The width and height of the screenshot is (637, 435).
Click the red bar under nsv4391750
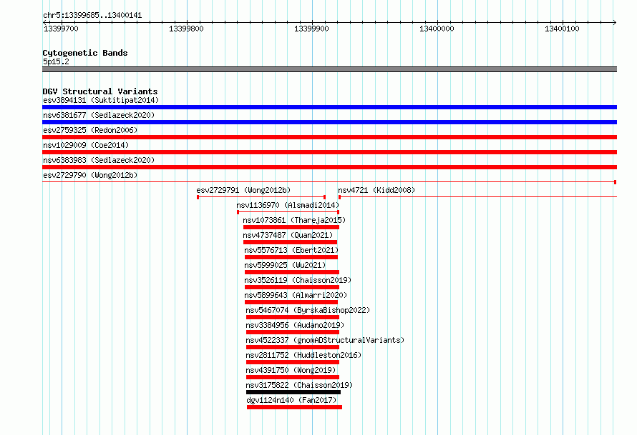293,377
